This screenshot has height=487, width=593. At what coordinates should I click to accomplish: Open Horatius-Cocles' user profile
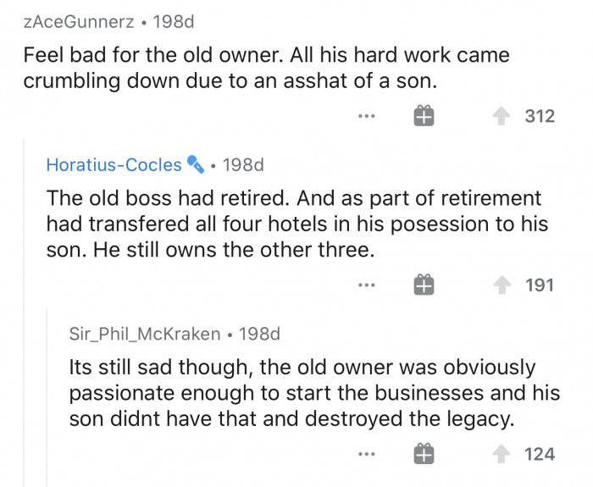pos(114,165)
